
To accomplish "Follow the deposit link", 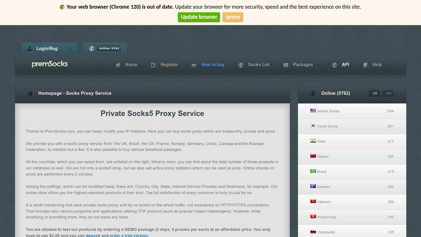I will tap(93, 235).
